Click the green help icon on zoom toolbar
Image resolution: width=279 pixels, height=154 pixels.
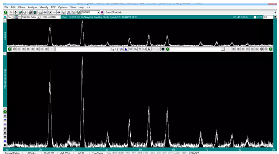pos(167,49)
